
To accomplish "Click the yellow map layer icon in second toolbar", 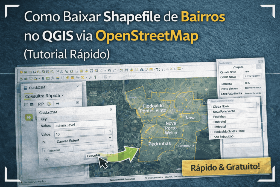I will coord(72,77).
